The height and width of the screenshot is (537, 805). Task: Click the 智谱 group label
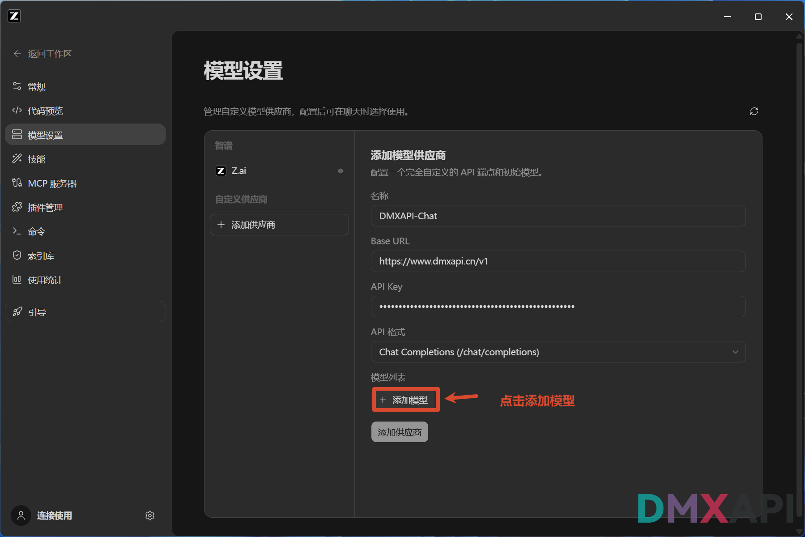point(224,145)
